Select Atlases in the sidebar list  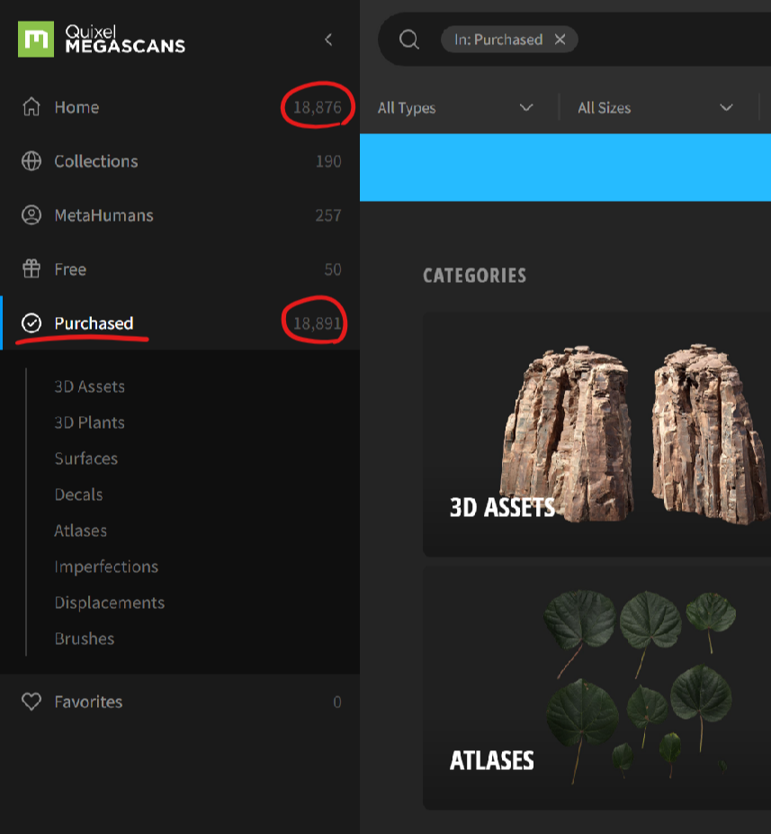(80, 530)
